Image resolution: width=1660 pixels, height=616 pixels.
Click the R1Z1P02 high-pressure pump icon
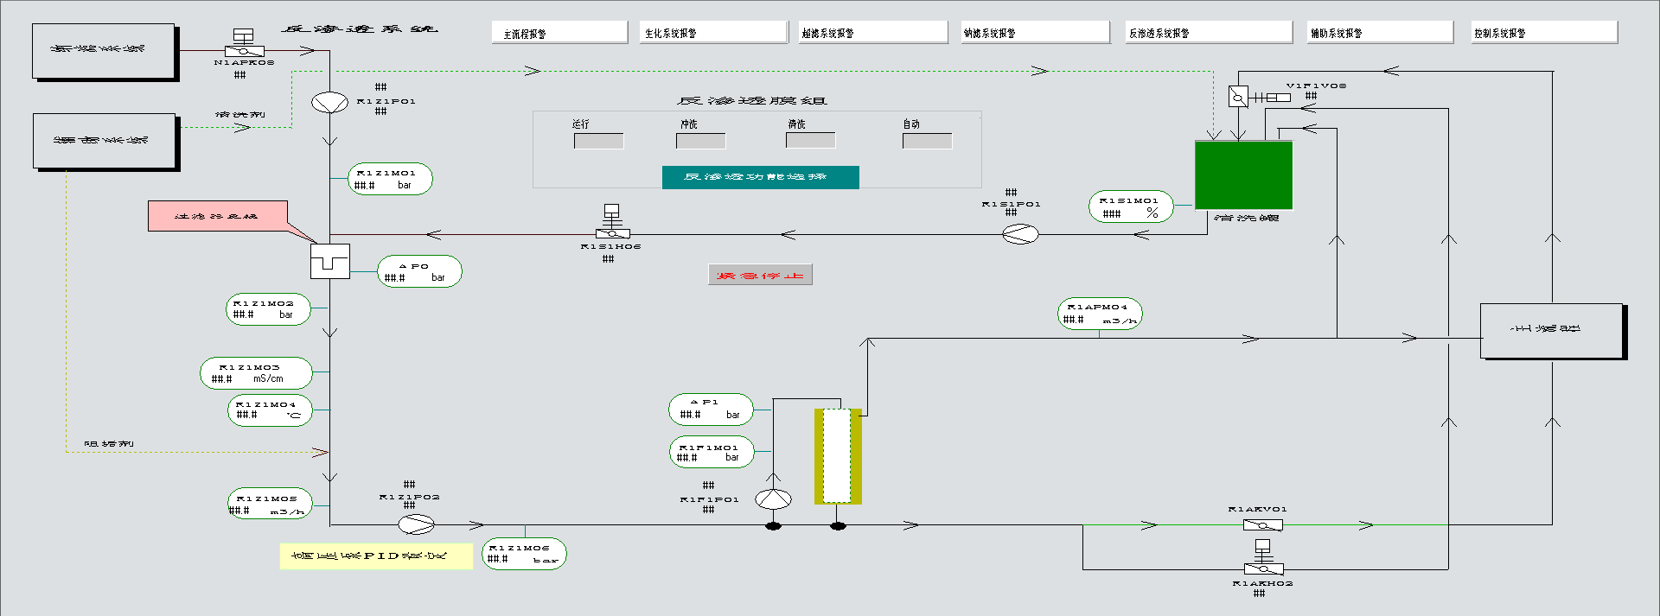click(x=416, y=524)
